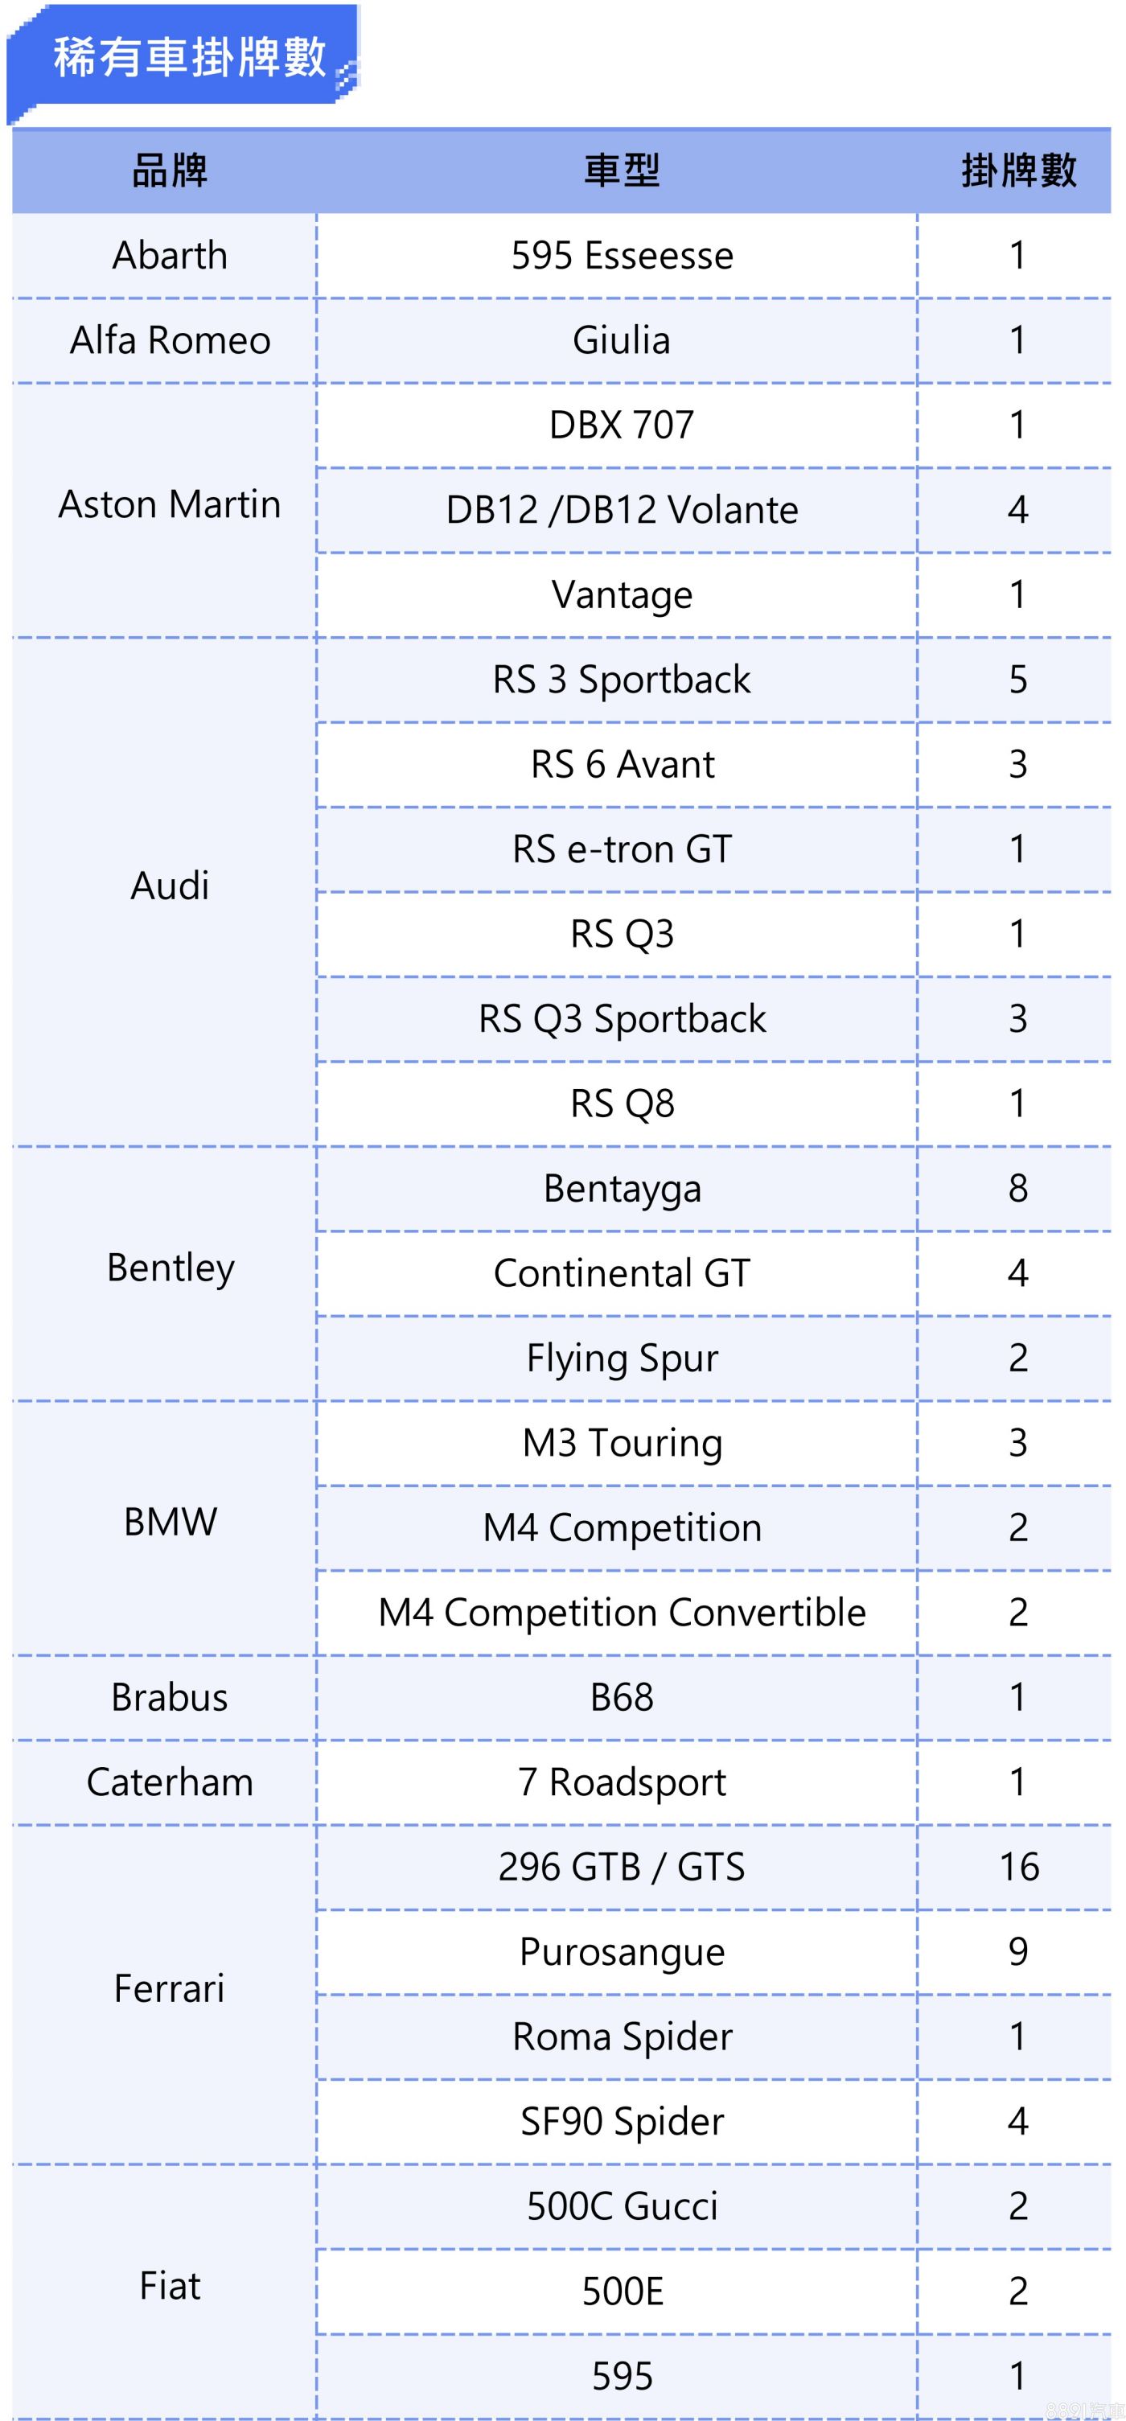Select the RS e-tron GT model cell

coord(621,849)
